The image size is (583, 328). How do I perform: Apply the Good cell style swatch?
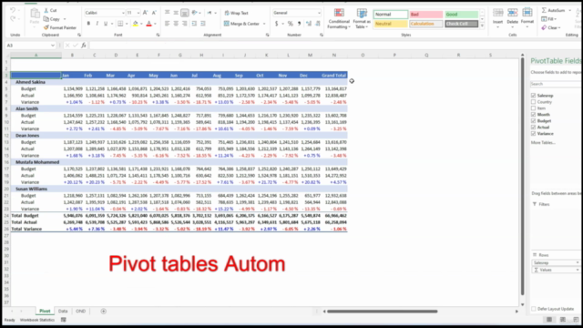(x=462, y=15)
